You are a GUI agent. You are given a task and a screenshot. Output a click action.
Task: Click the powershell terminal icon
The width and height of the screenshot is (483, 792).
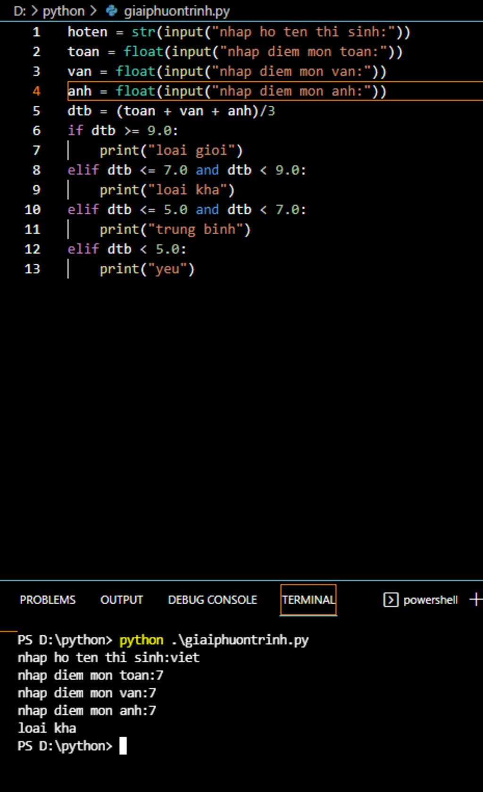391,599
